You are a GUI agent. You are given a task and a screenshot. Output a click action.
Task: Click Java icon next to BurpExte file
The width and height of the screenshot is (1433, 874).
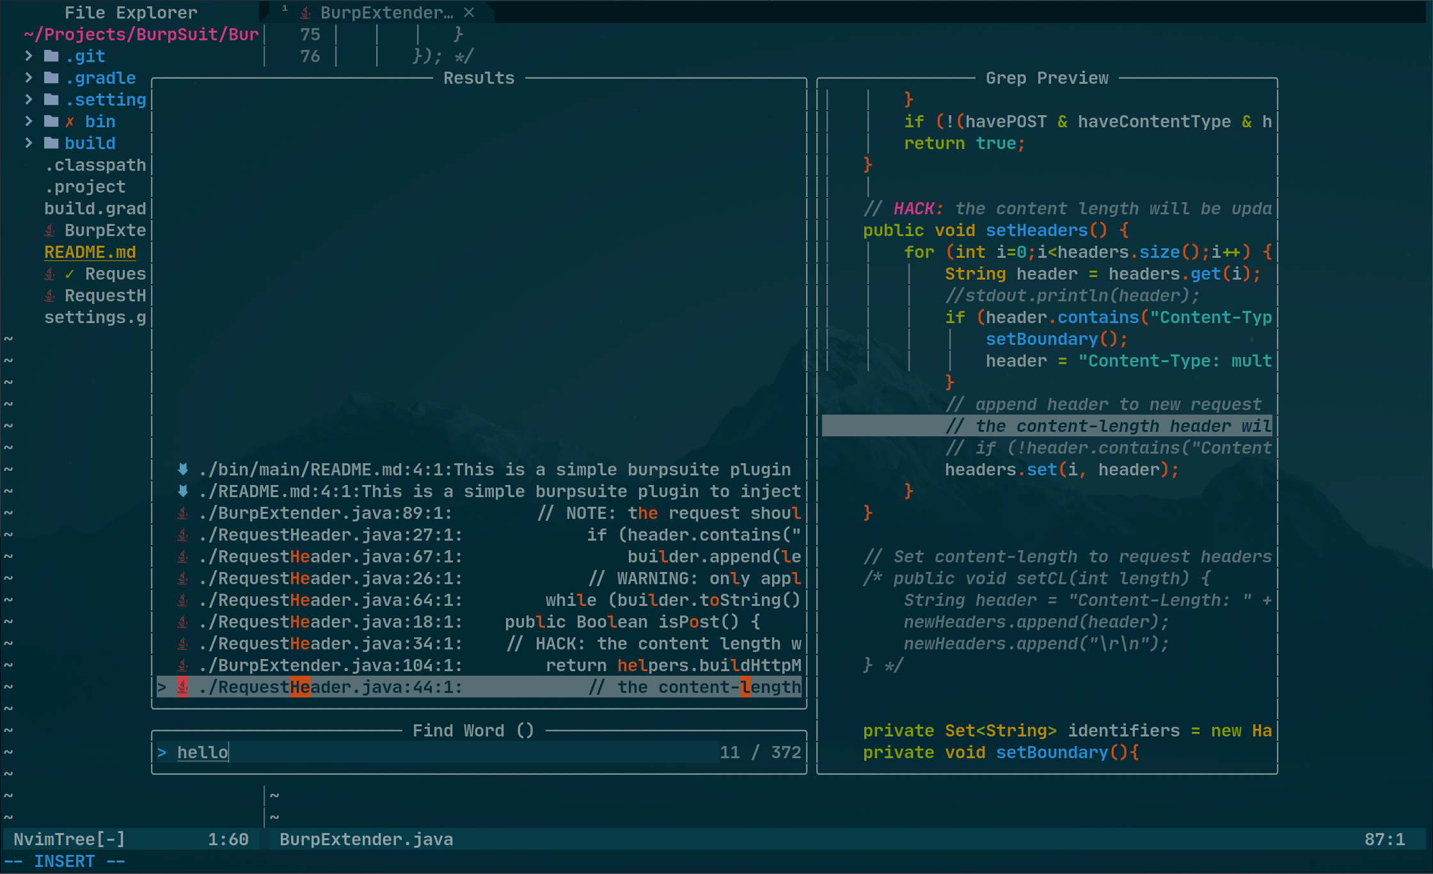point(50,230)
